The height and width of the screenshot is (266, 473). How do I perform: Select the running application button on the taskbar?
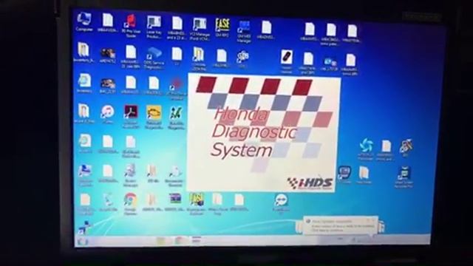click(196, 239)
